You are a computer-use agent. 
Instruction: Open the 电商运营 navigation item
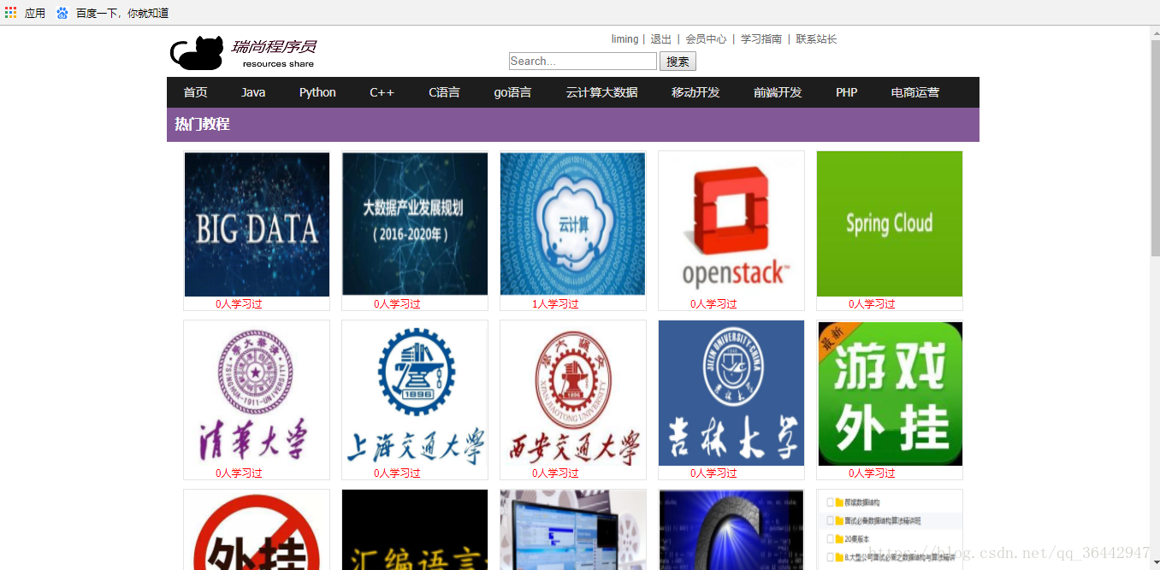tap(914, 92)
